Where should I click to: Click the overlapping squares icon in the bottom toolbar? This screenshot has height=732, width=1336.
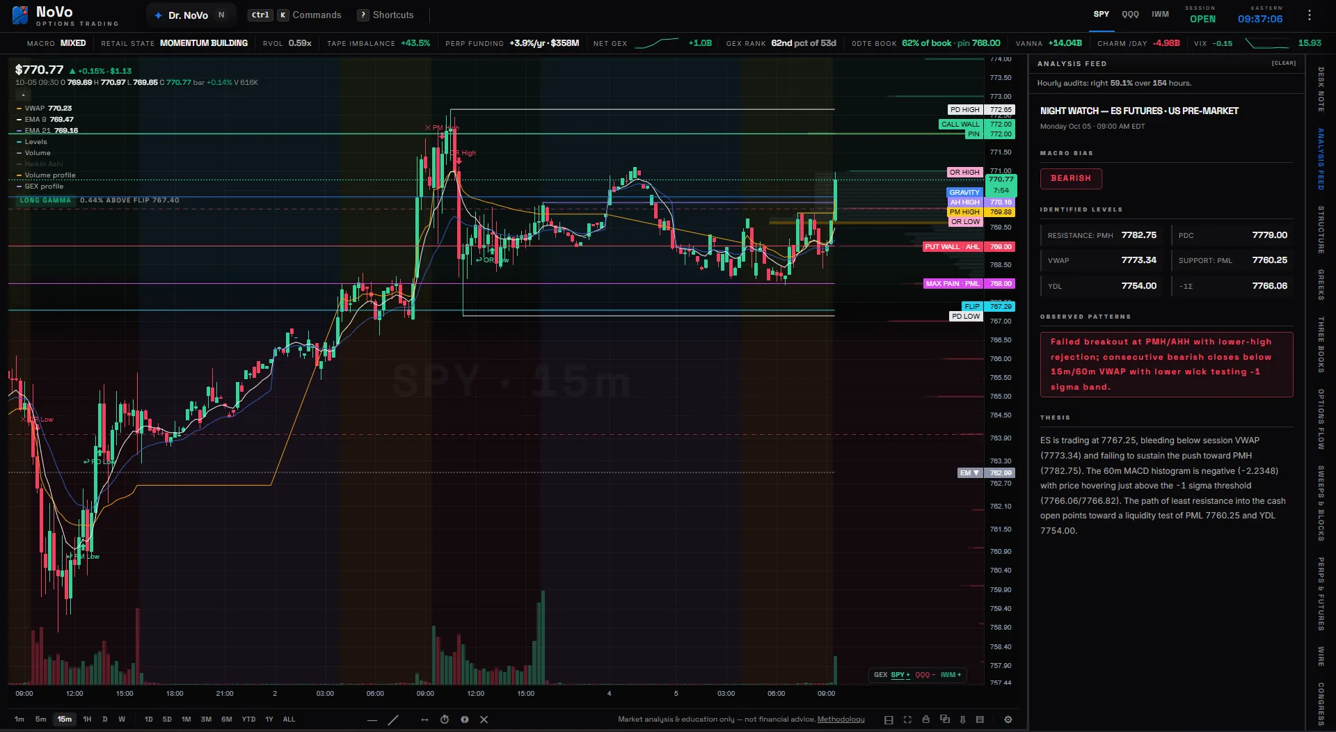tap(944, 719)
